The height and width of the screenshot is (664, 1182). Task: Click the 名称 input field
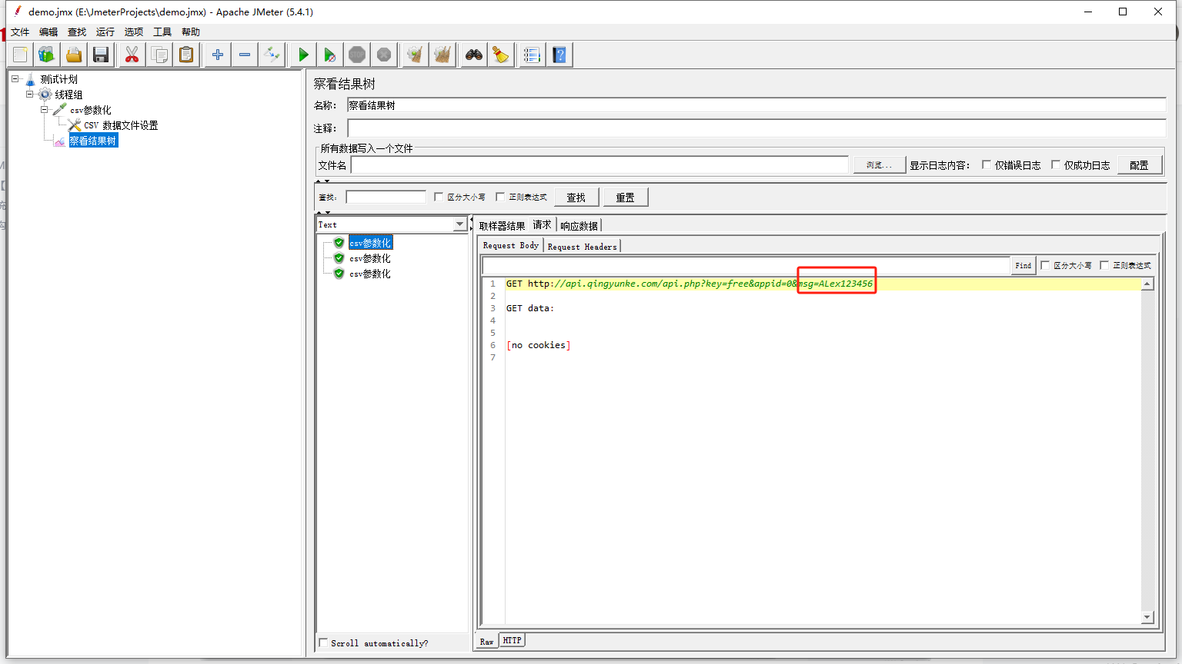[x=756, y=105]
